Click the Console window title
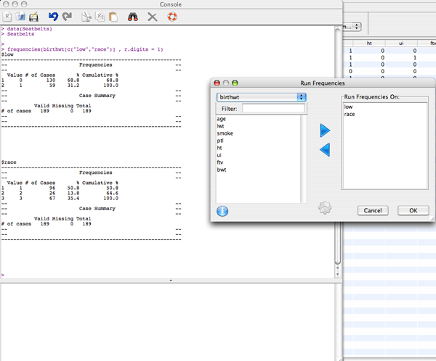This screenshot has width=436, height=361. tap(171, 4)
